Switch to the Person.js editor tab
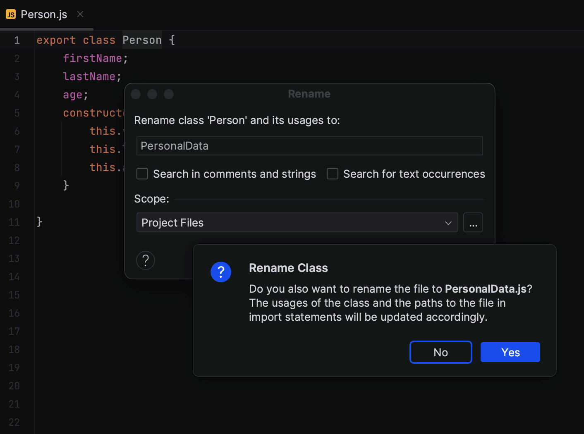This screenshot has width=584, height=434. [x=44, y=14]
